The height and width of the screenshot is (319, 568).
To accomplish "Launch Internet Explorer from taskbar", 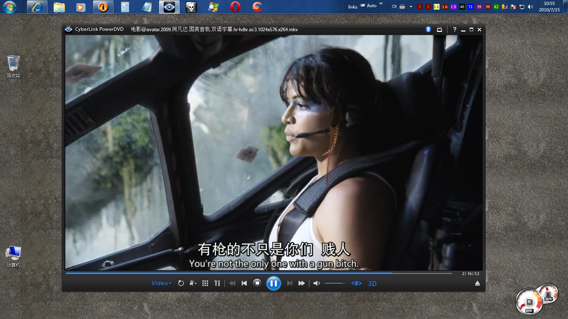I will 37,7.
